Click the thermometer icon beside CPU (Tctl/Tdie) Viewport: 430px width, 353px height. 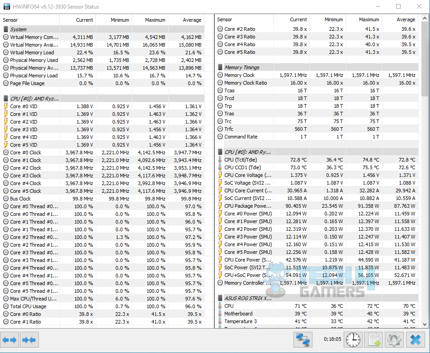click(x=220, y=160)
